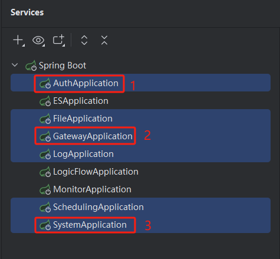
Task: Click the Expand All toolbar icon
Action: point(84,40)
